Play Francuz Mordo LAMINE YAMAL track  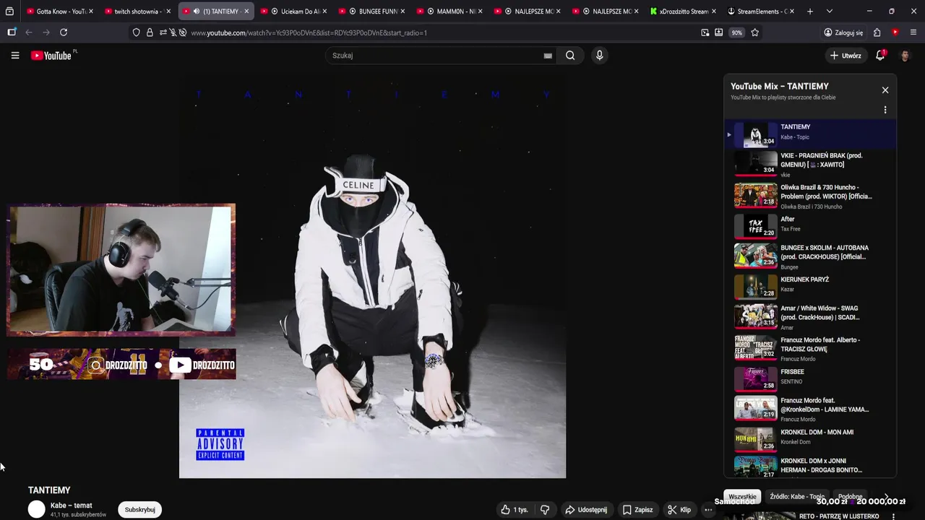pos(810,409)
